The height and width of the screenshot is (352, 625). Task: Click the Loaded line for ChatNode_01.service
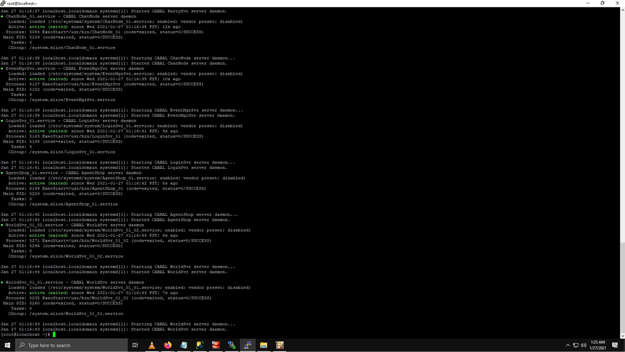click(x=125, y=21)
